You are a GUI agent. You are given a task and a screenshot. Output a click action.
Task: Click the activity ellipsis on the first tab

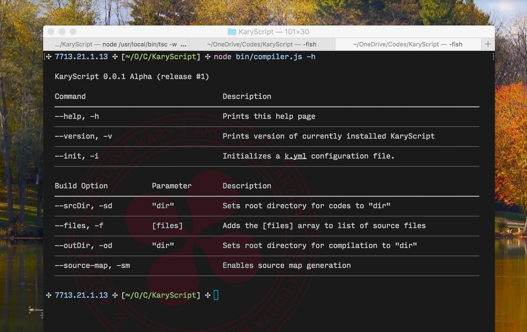183,45
